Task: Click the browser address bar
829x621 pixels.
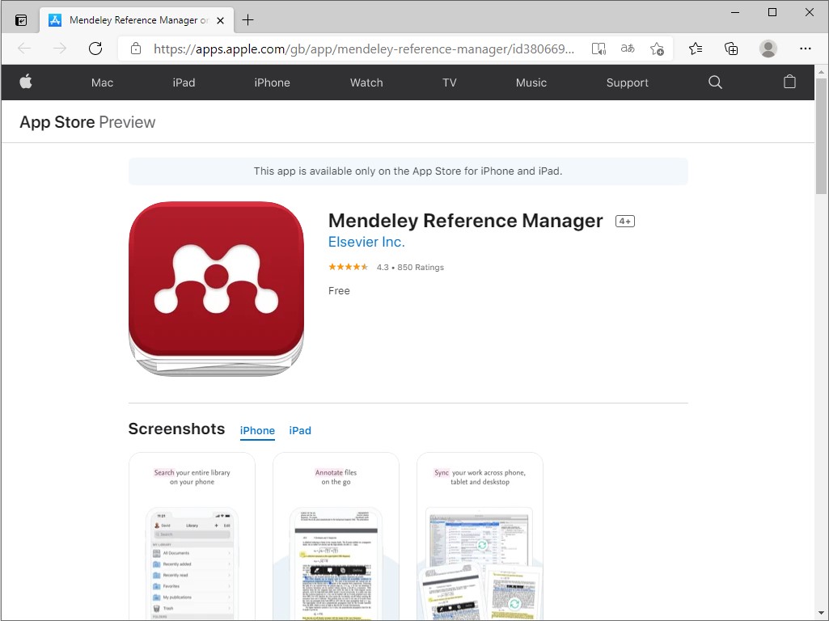Action: tap(364, 49)
